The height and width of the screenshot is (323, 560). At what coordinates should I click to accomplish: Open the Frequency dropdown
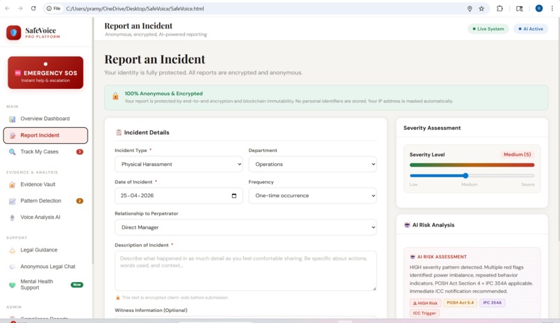tap(313, 196)
